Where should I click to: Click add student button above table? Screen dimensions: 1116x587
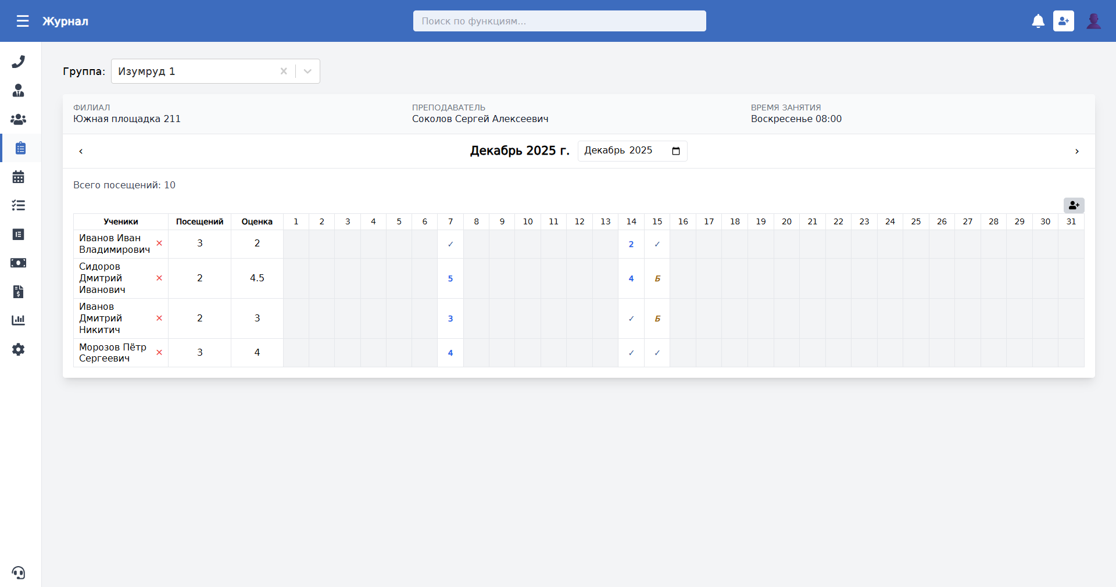pos(1074,205)
